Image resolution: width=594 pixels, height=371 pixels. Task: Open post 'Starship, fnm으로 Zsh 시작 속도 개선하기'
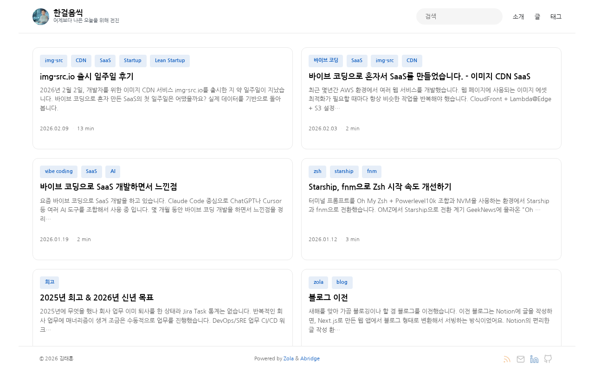coord(380,187)
